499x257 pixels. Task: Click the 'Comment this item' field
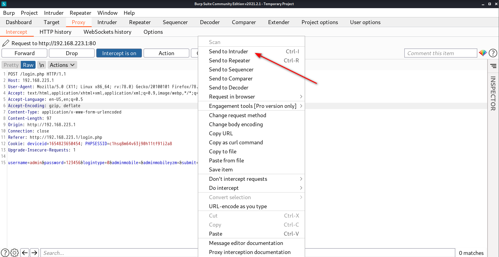[440, 53]
